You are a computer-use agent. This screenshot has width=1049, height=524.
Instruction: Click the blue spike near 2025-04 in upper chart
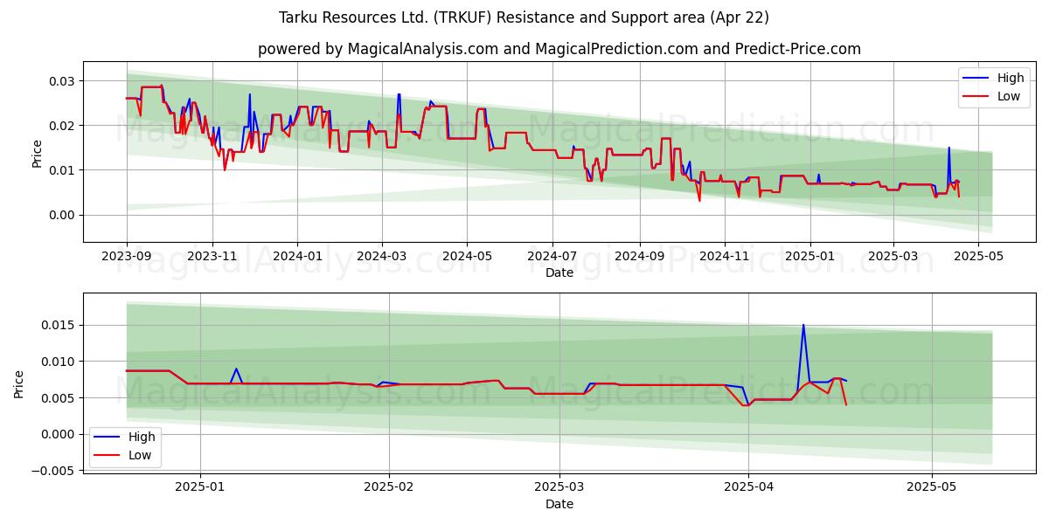[x=948, y=148]
